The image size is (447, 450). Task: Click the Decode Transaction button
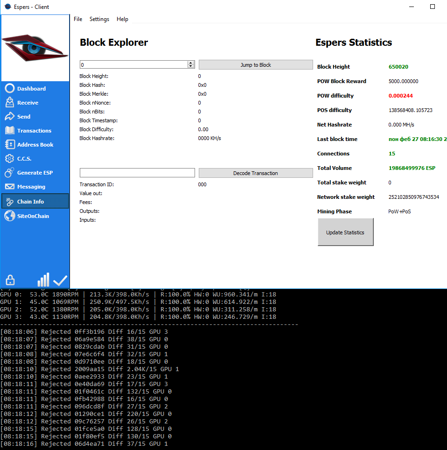[256, 173]
